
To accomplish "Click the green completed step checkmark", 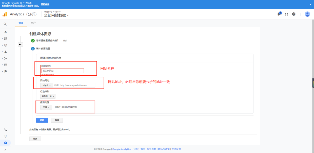I will tap(33, 40).
